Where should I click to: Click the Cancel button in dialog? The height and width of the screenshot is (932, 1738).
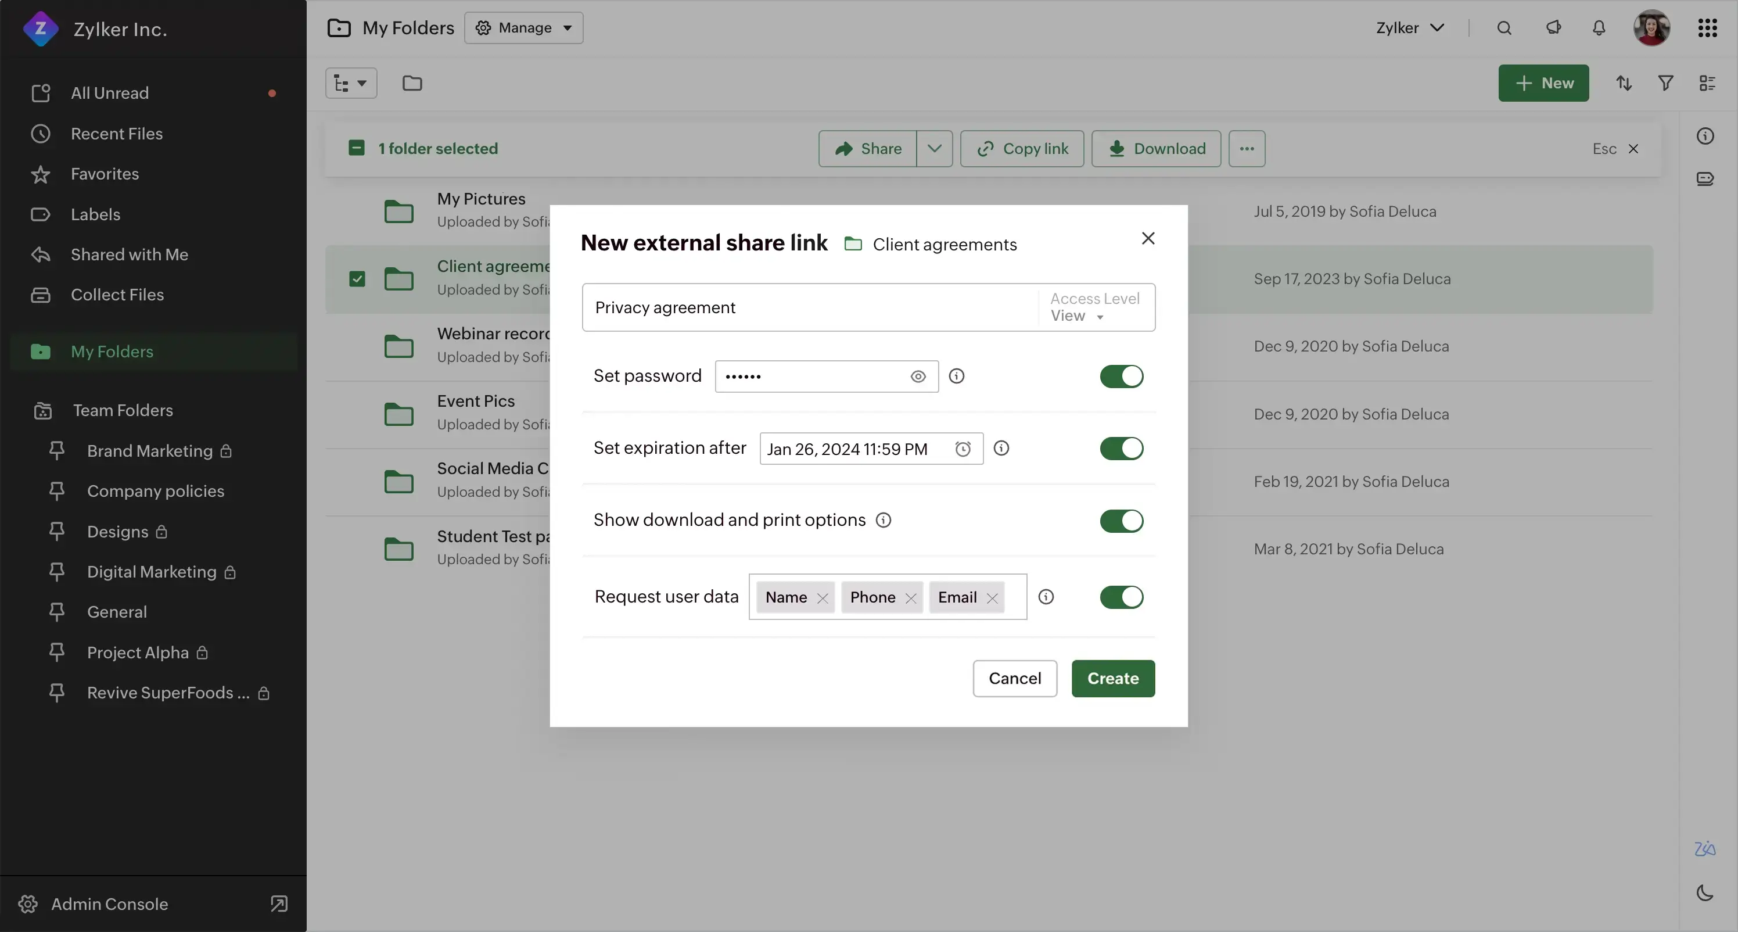click(x=1014, y=678)
